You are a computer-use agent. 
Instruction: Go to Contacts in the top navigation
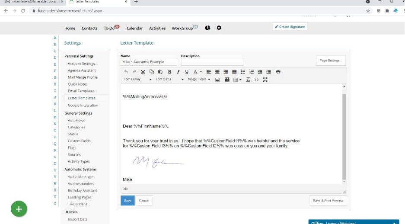[89, 28]
